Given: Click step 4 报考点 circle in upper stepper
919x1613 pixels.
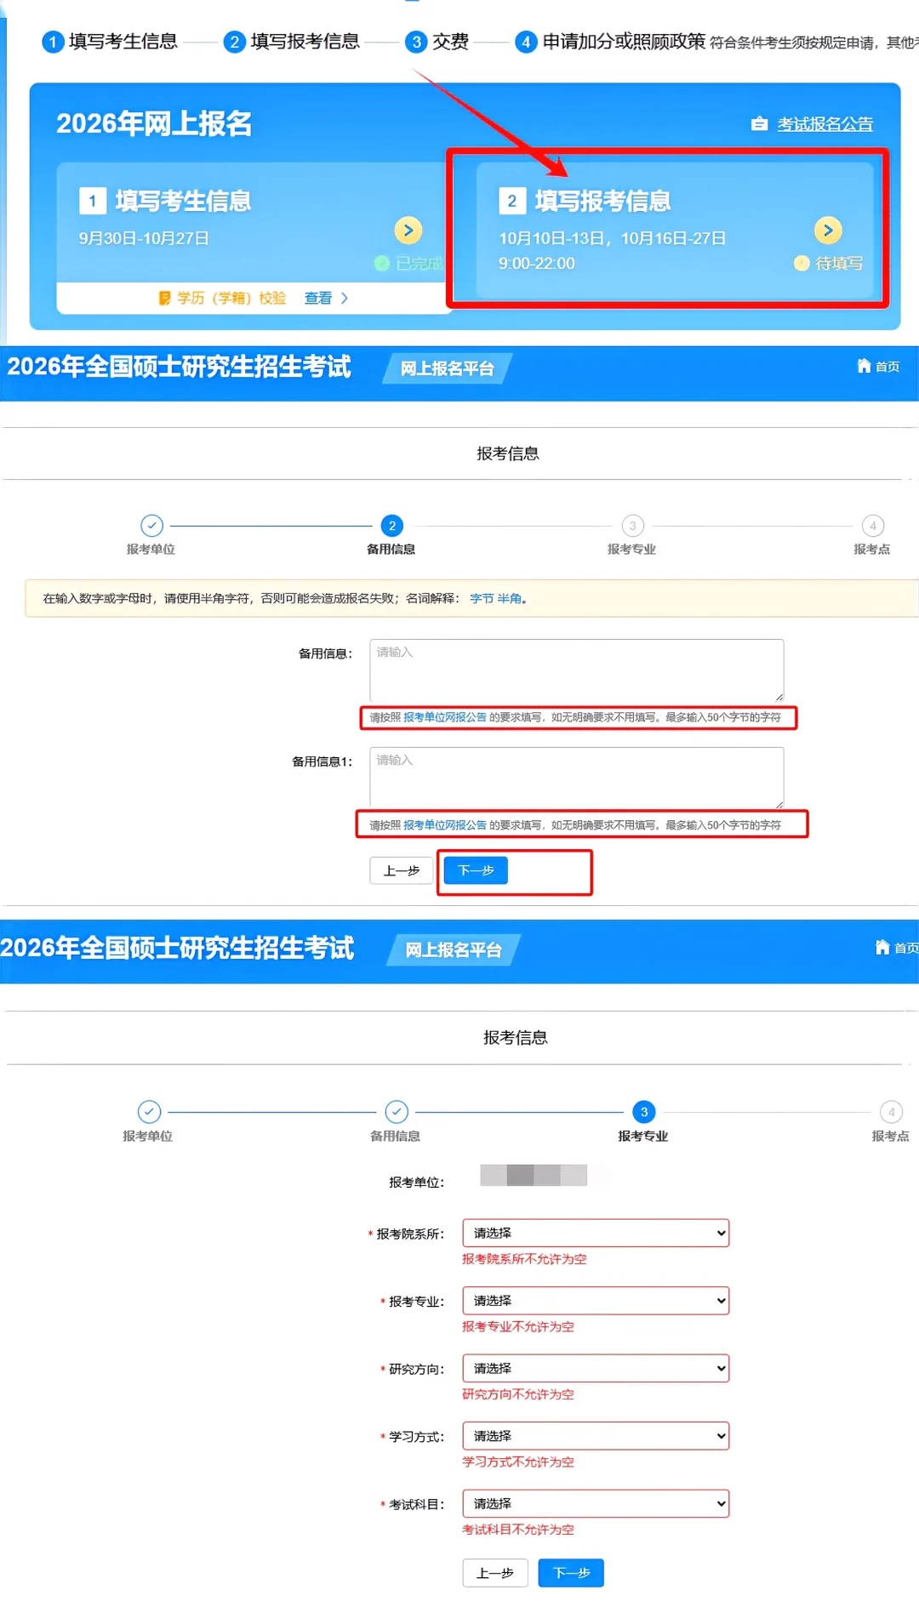Looking at the screenshot, I should pos(873,526).
